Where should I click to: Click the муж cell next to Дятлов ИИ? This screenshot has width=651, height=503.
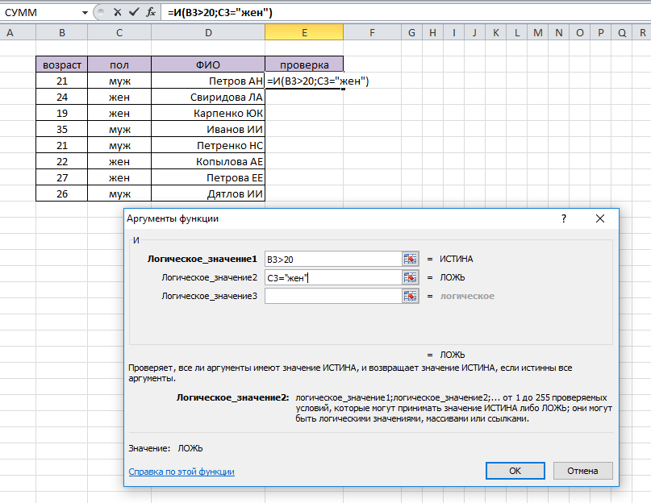(119, 193)
